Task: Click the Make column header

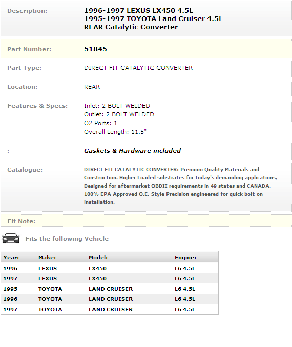Action: click(x=47, y=258)
